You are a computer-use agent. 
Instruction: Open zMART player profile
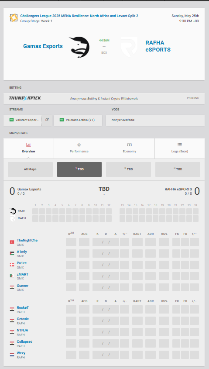(x=22, y=274)
